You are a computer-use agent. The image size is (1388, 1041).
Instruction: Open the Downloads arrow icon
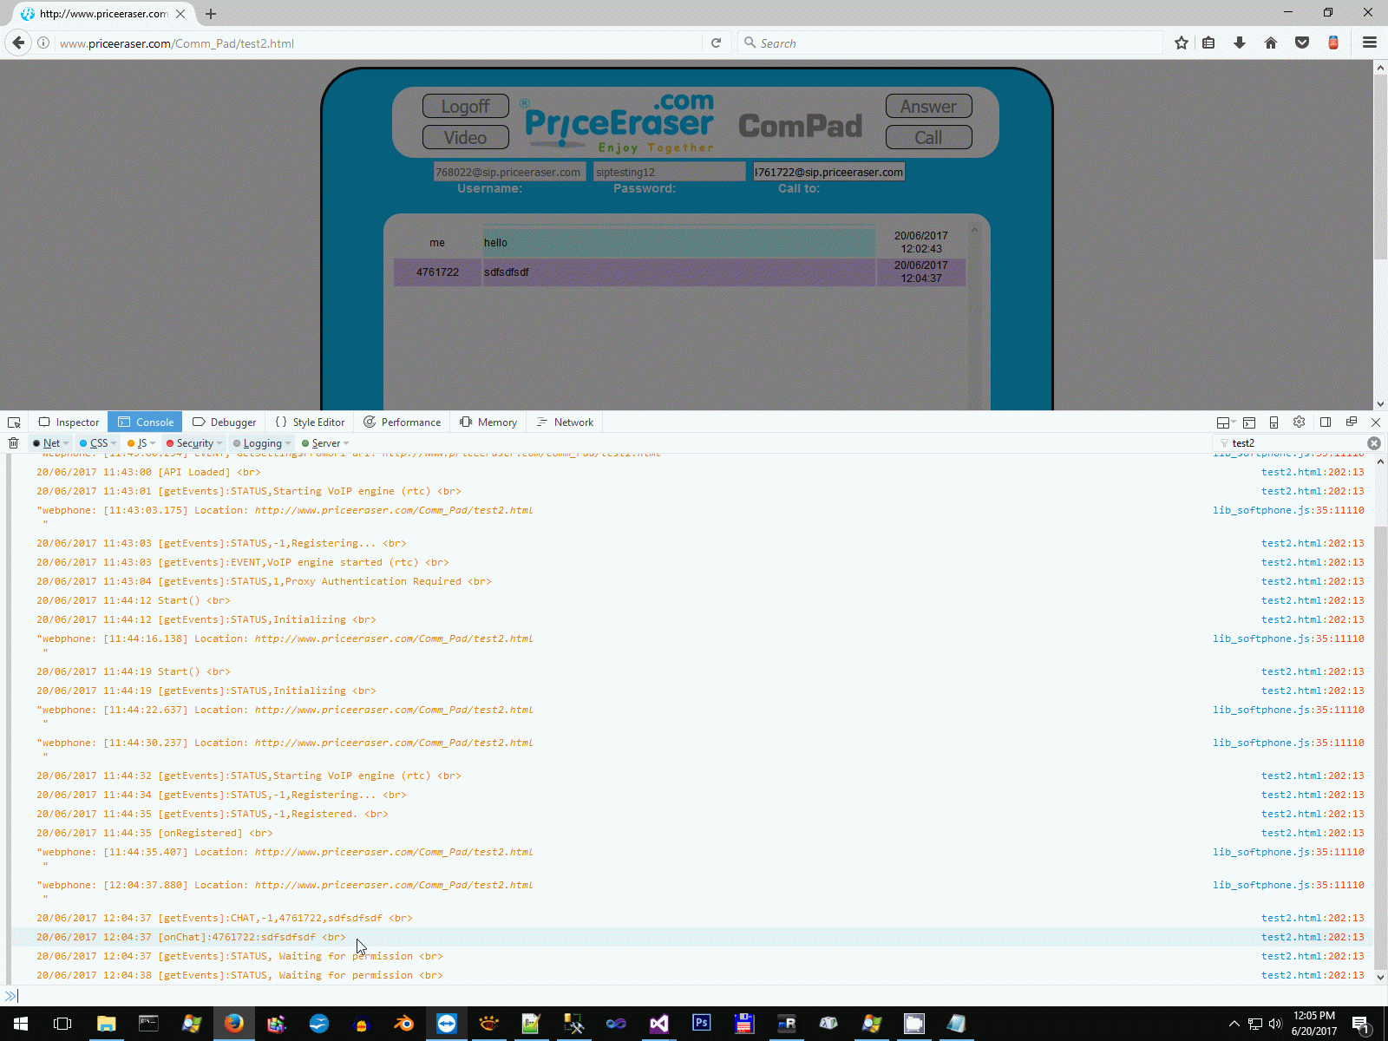click(1240, 43)
